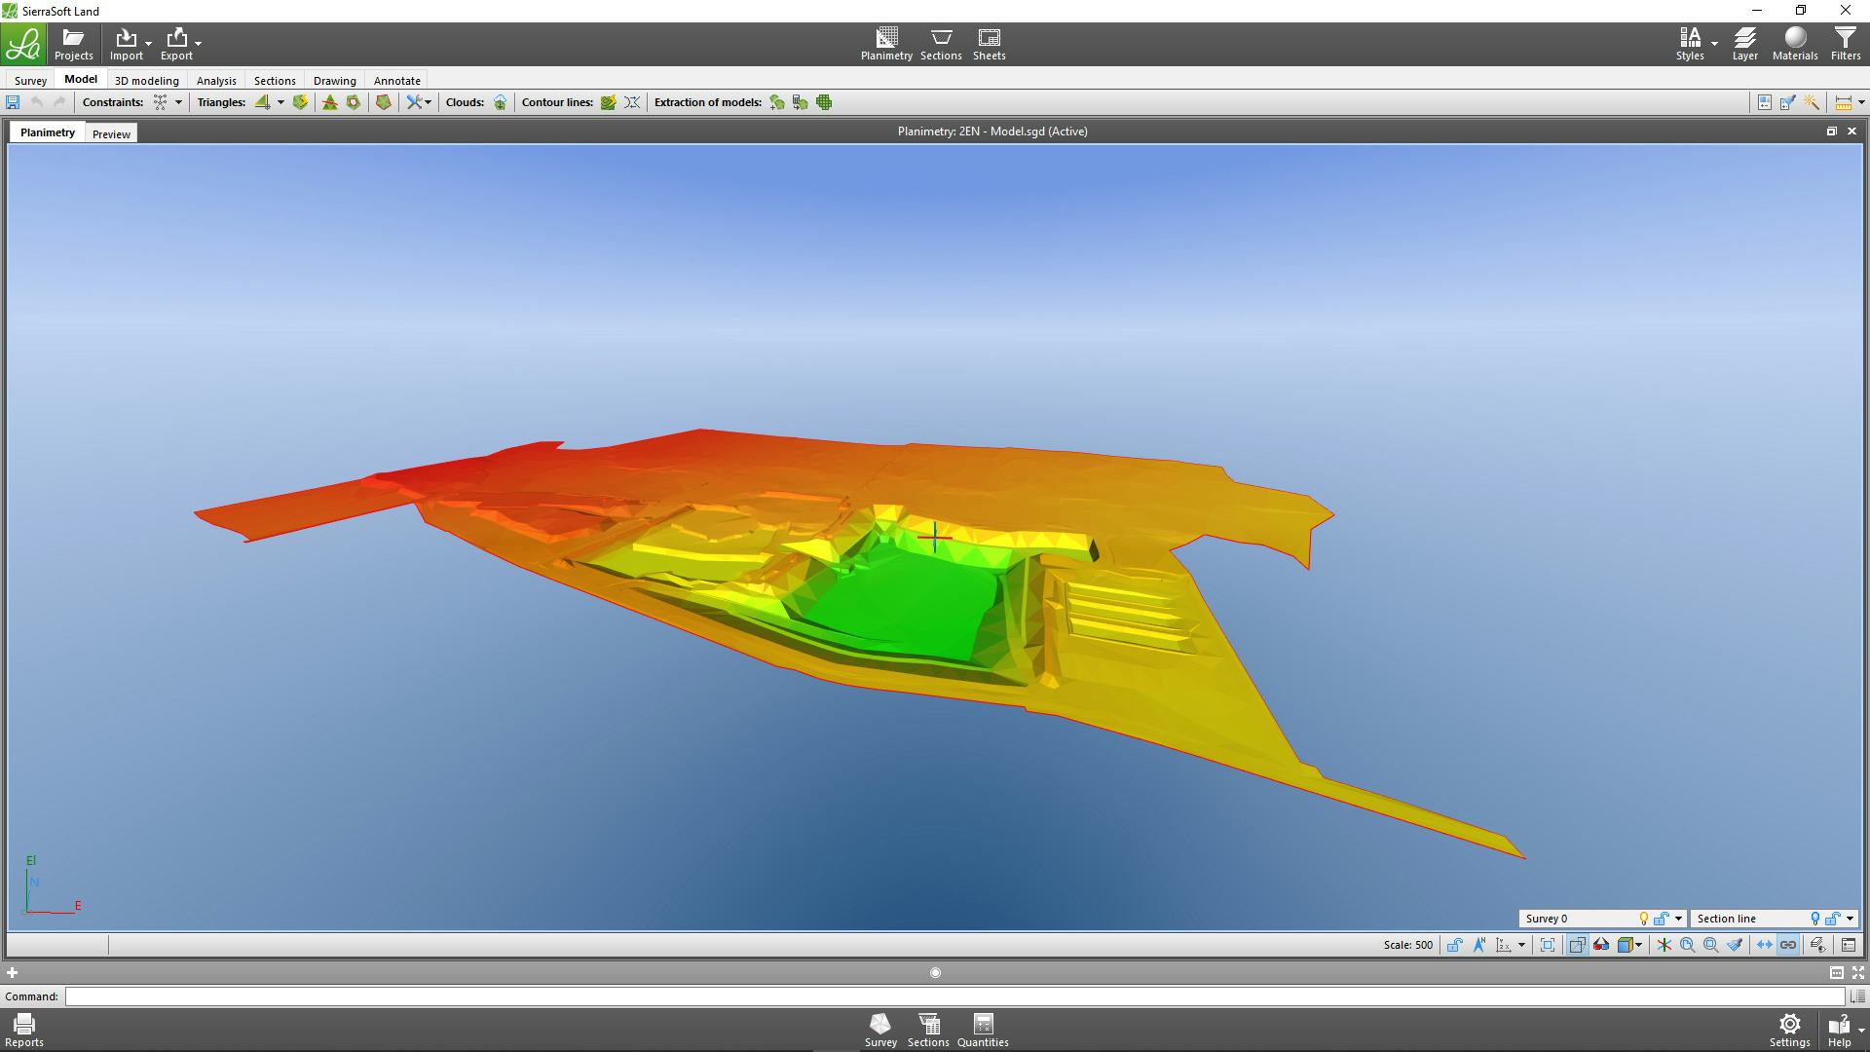
Task: Toggle the scale lock next to Scale 500
Action: [x=1454, y=945]
